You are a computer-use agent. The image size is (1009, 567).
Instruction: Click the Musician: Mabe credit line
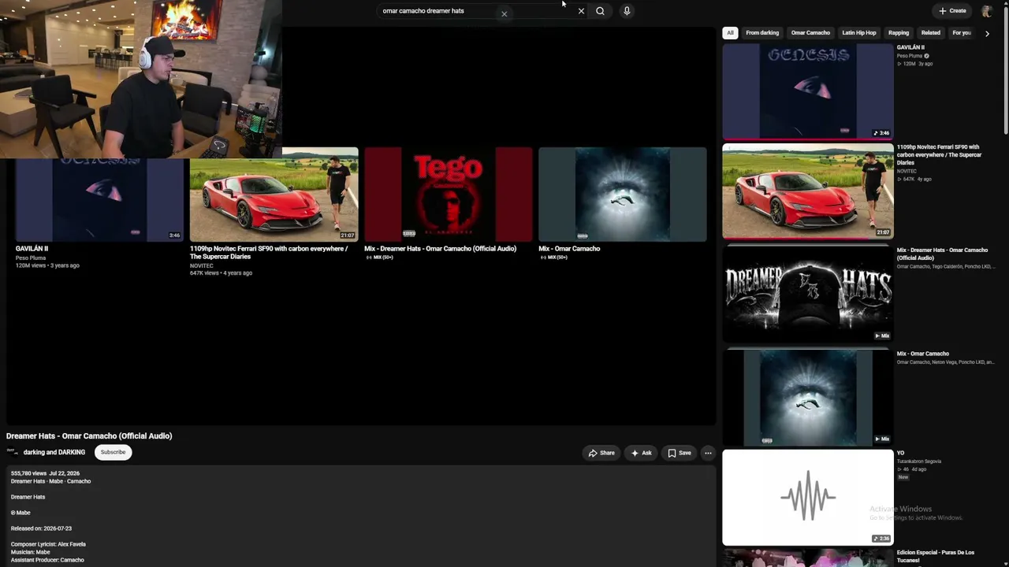pyautogui.click(x=30, y=552)
